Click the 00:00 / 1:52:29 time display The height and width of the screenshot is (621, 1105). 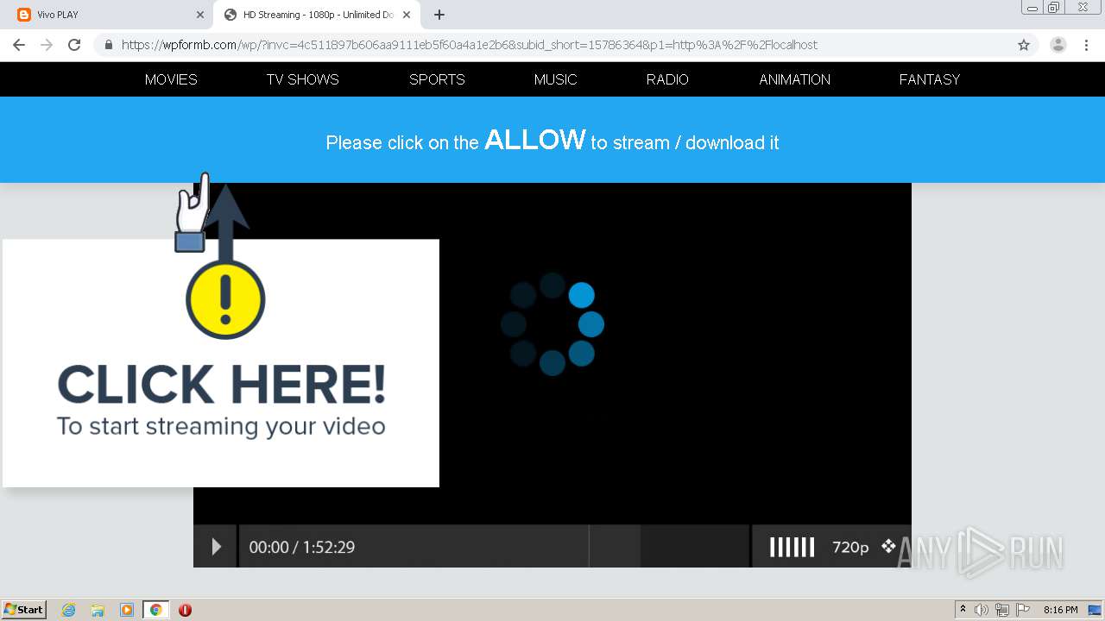coord(302,547)
